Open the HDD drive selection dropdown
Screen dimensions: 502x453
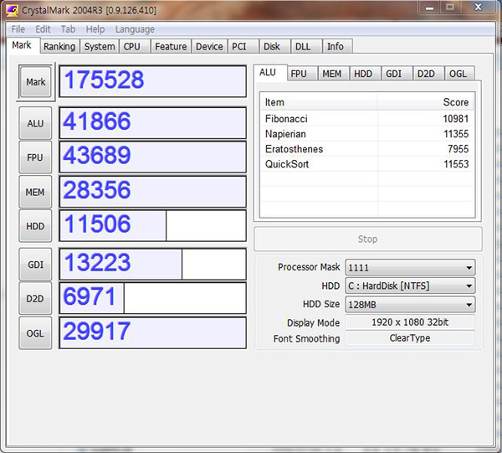coord(410,286)
